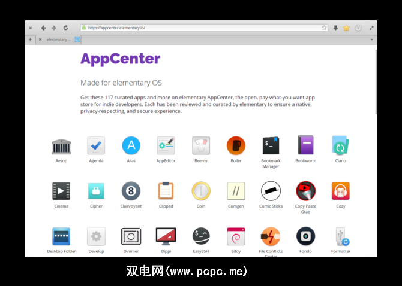Open the Dippi monitor icon
This screenshot has height=286, width=402.
pyautogui.click(x=166, y=236)
